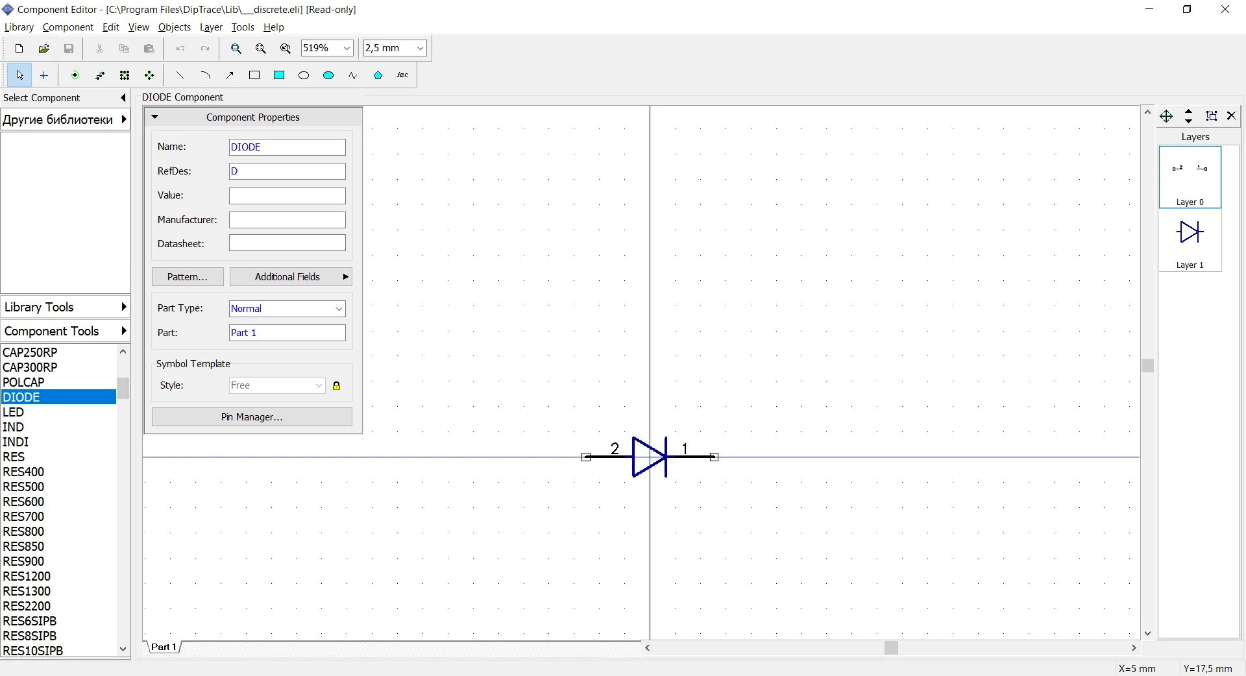This screenshot has width=1246, height=676.
Task: Click the zoom window magnifier icon
Action: 236,49
